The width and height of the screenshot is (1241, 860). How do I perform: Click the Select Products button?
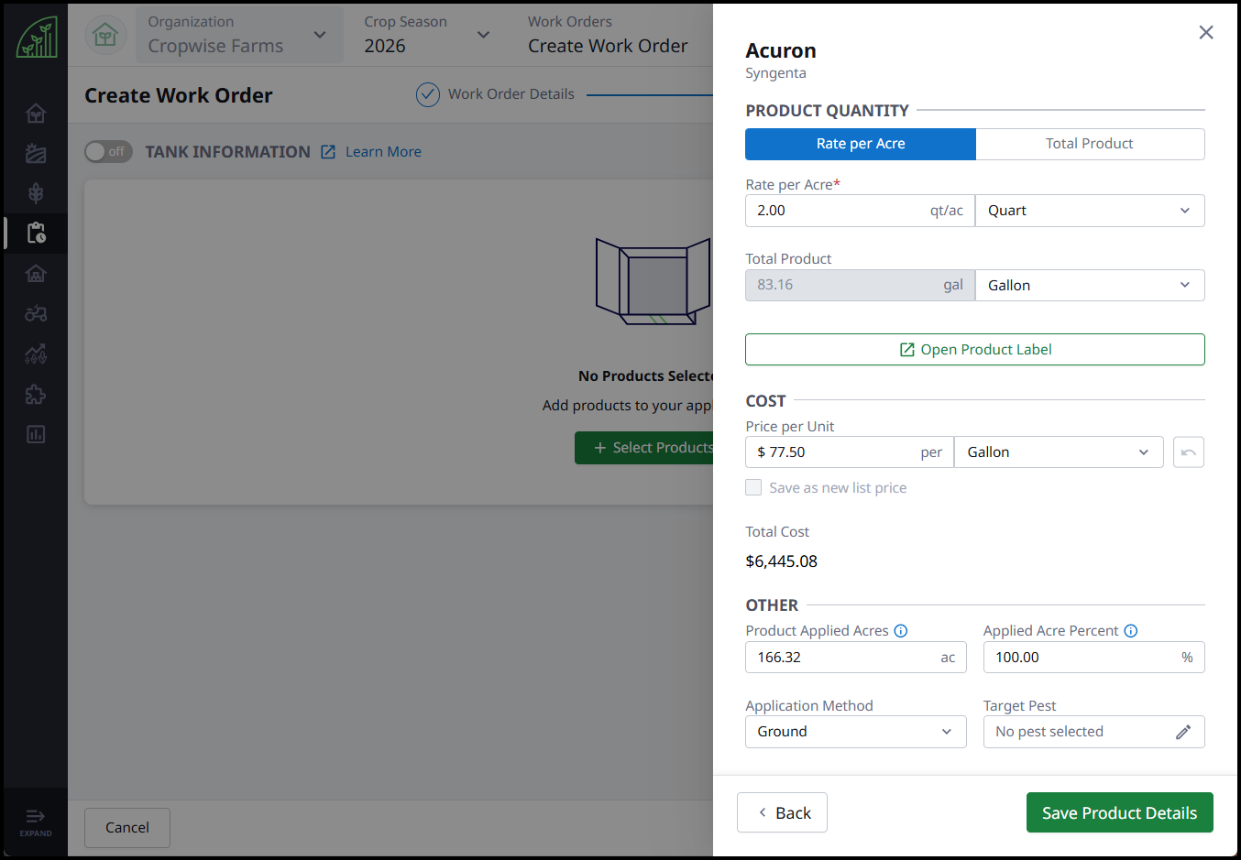click(644, 448)
